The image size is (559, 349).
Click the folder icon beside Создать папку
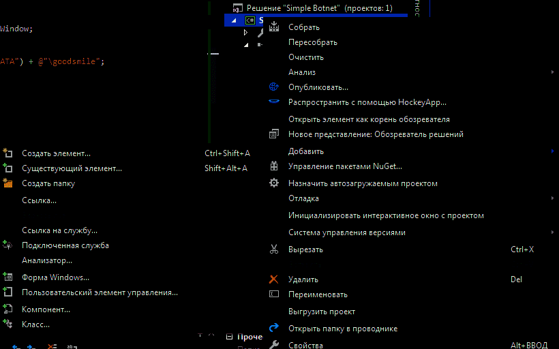7,183
